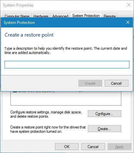
Task: Close the System Protection dialog
Action: 128,22
